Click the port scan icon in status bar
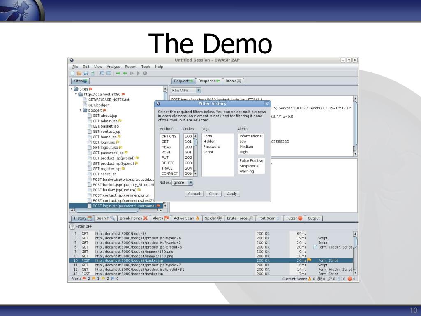This screenshot has width=421, height=316. pyautogui.click(x=339, y=279)
